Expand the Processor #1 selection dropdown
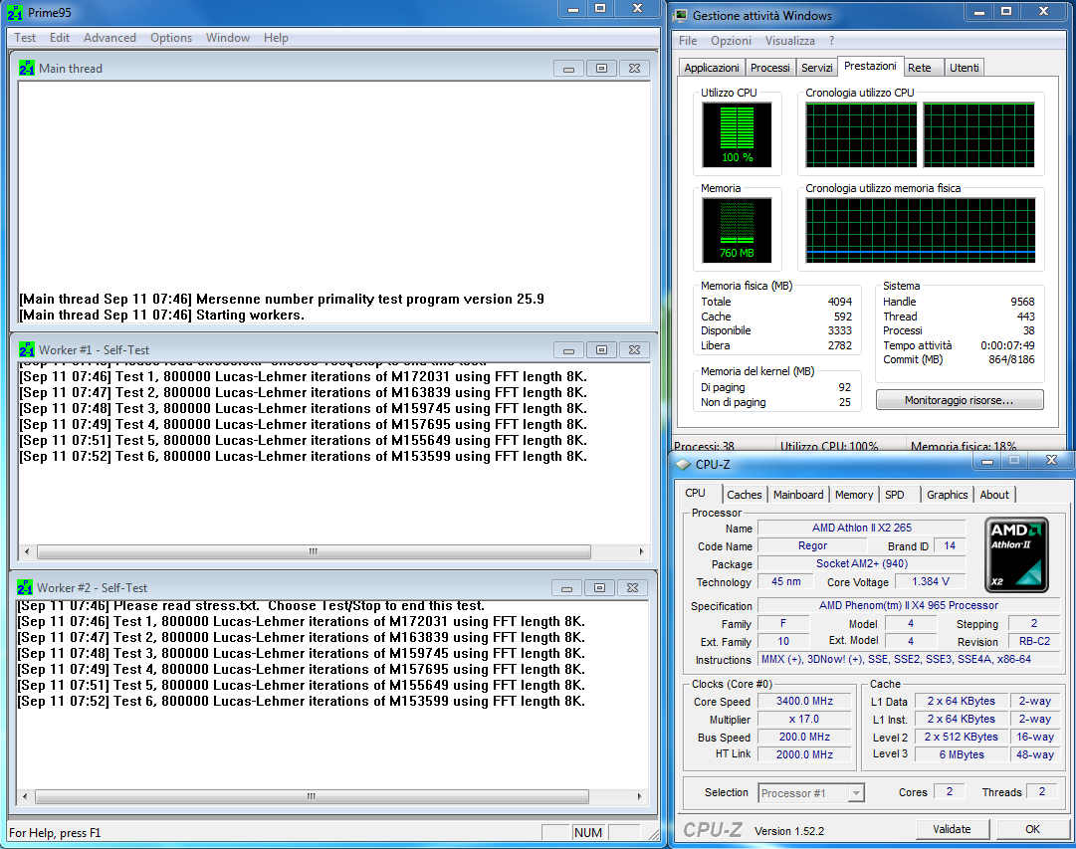Image resolution: width=1076 pixels, height=849 pixels. (x=856, y=793)
